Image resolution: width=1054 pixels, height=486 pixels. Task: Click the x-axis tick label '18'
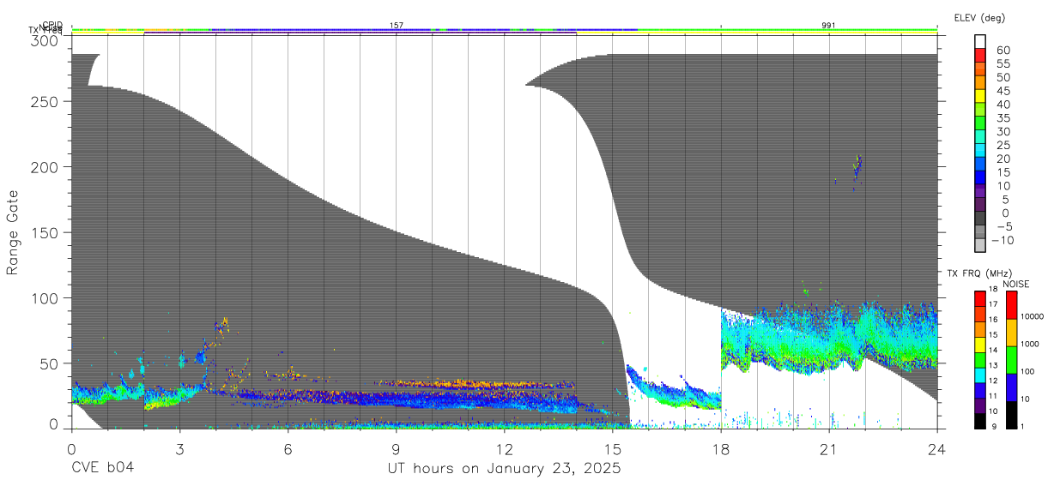click(x=720, y=449)
